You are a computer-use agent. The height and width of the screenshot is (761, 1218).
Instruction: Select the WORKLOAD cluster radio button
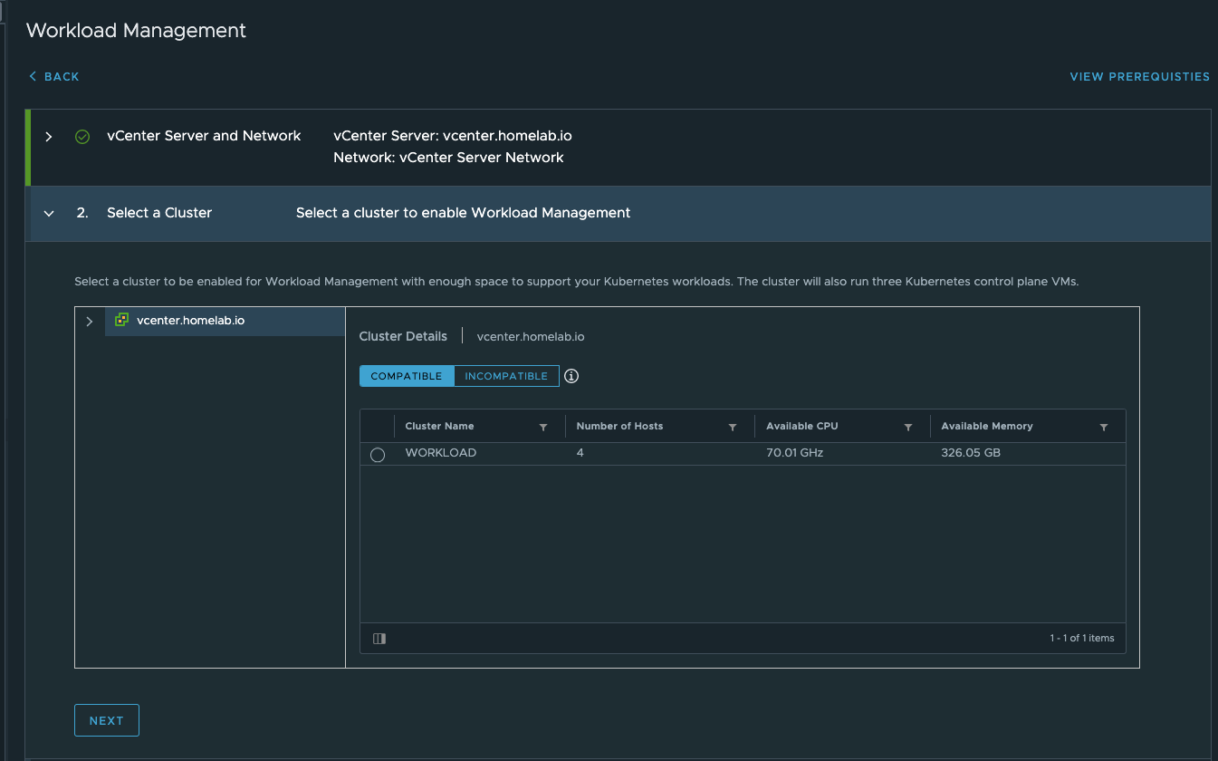click(x=378, y=455)
